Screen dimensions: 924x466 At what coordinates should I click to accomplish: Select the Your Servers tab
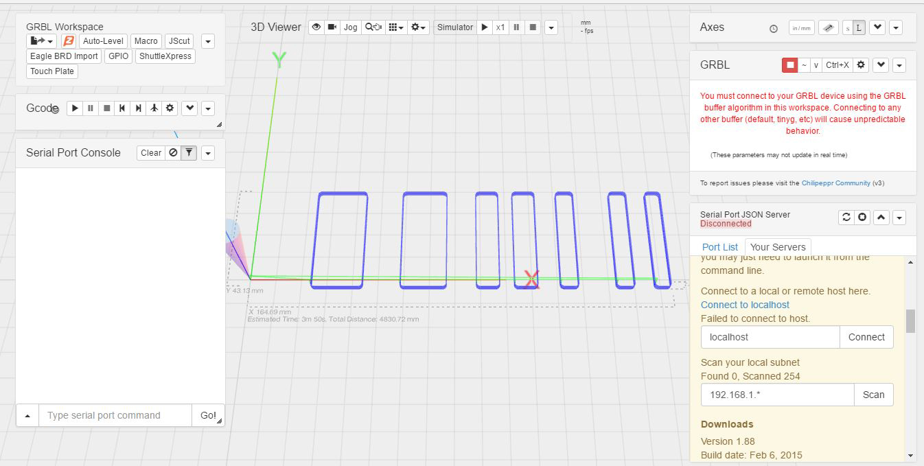[778, 247]
